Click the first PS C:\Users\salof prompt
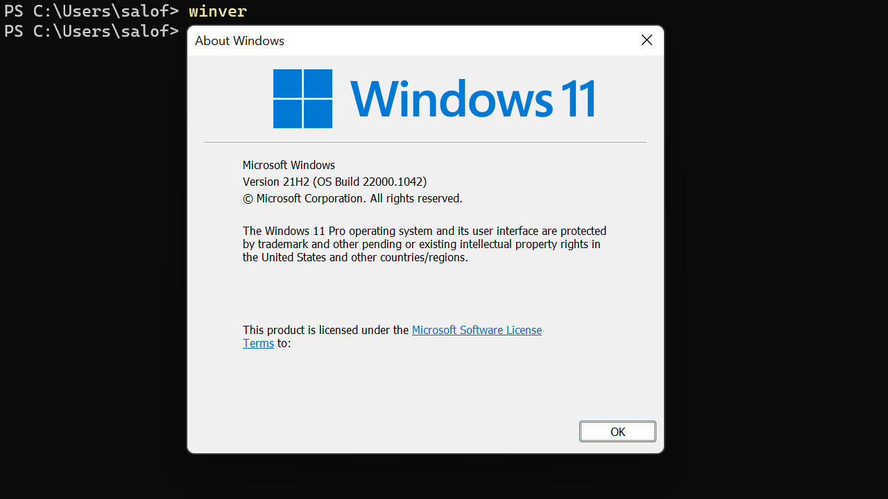Viewport: 888px width, 499px height. click(92, 11)
